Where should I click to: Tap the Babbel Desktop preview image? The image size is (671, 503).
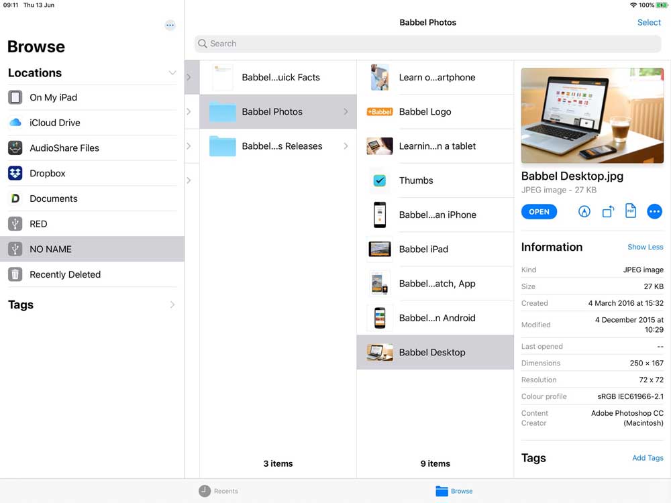[x=592, y=115]
